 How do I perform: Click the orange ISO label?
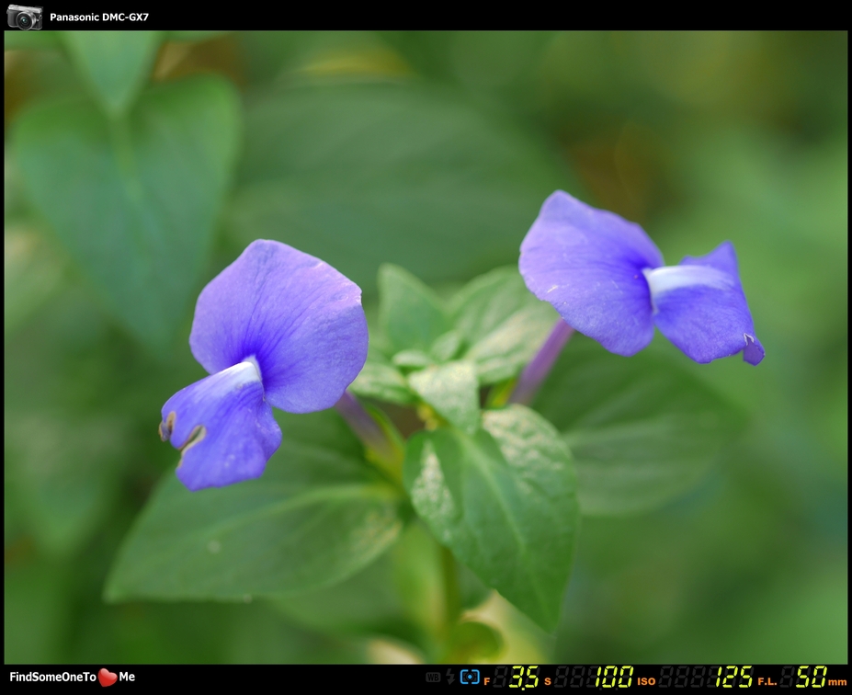646,681
